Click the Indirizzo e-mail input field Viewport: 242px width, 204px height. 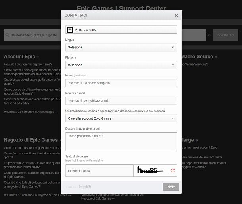[x=121, y=101]
